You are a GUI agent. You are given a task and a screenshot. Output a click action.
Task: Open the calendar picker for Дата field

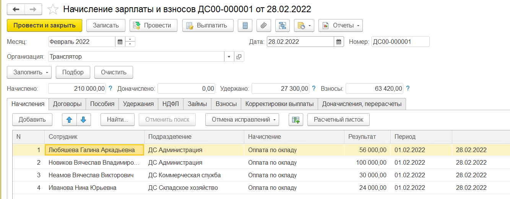pos(339,42)
